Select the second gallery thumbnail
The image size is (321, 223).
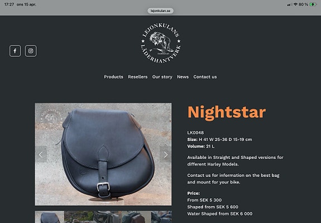pyautogui.click(x=79, y=217)
